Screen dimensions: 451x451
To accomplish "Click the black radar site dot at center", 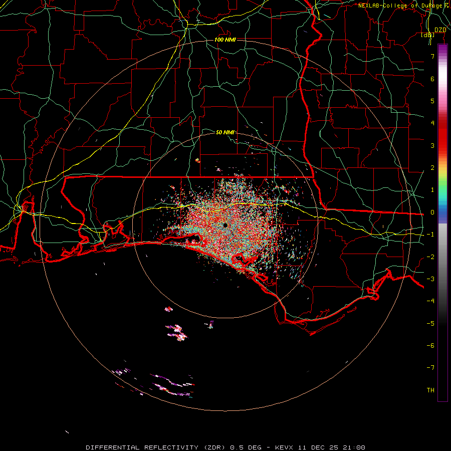I will tap(225, 225).
